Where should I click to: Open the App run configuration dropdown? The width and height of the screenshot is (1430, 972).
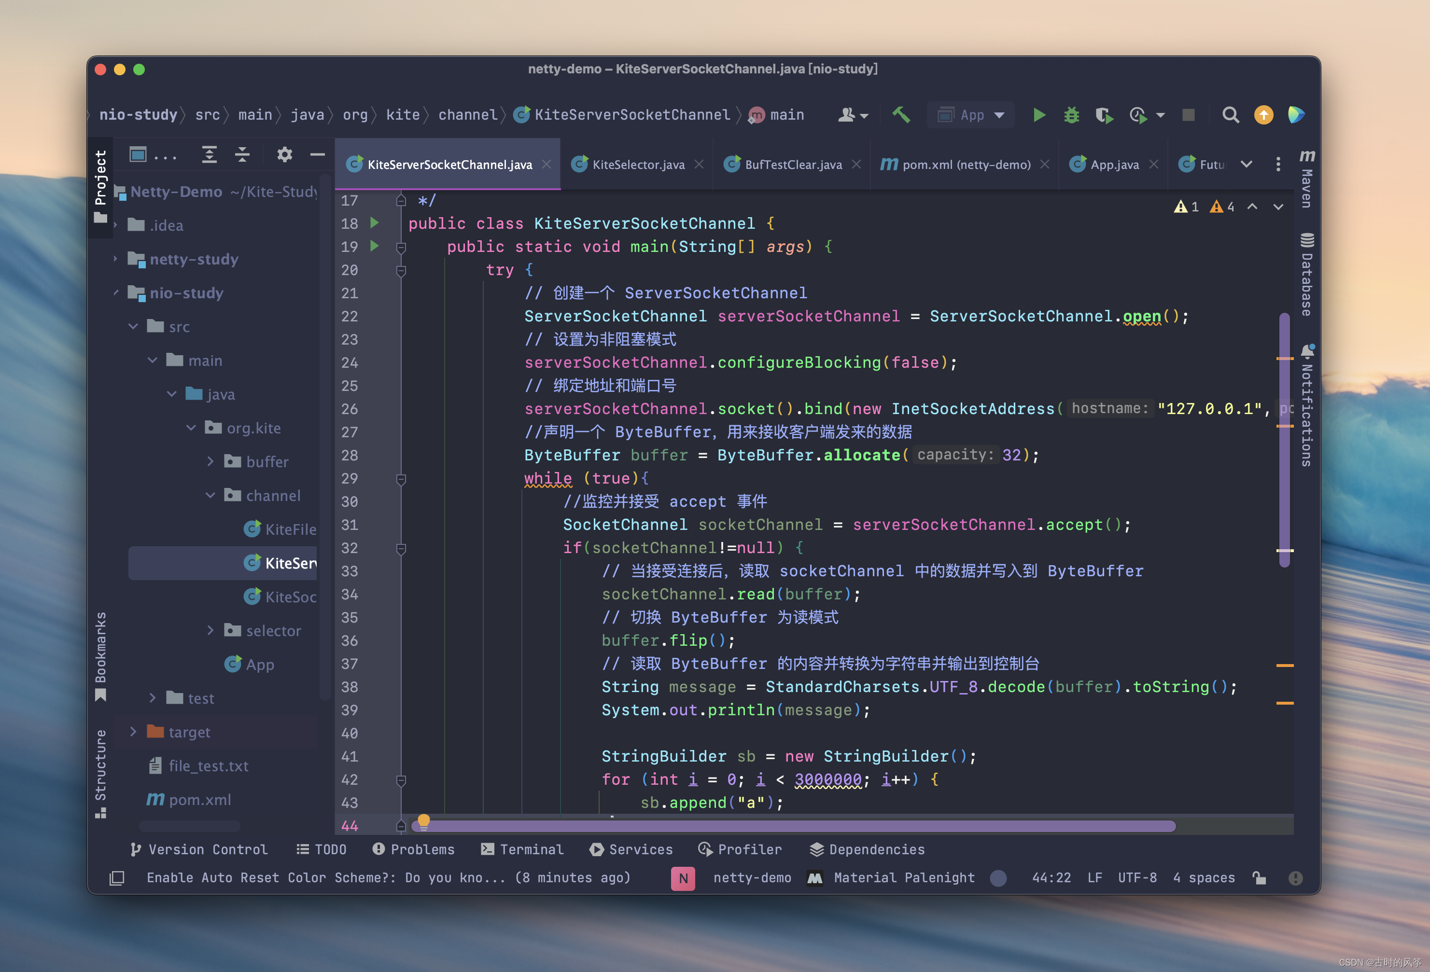pos(970,115)
